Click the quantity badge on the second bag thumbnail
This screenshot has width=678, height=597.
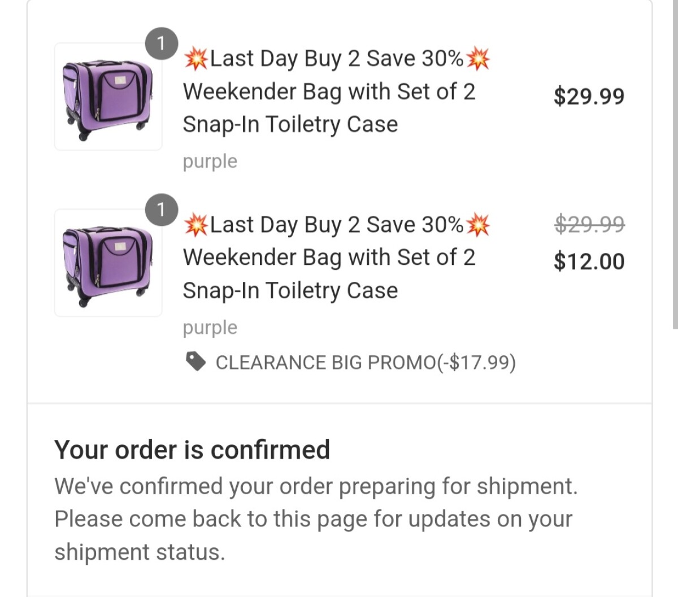coord(161,210)
